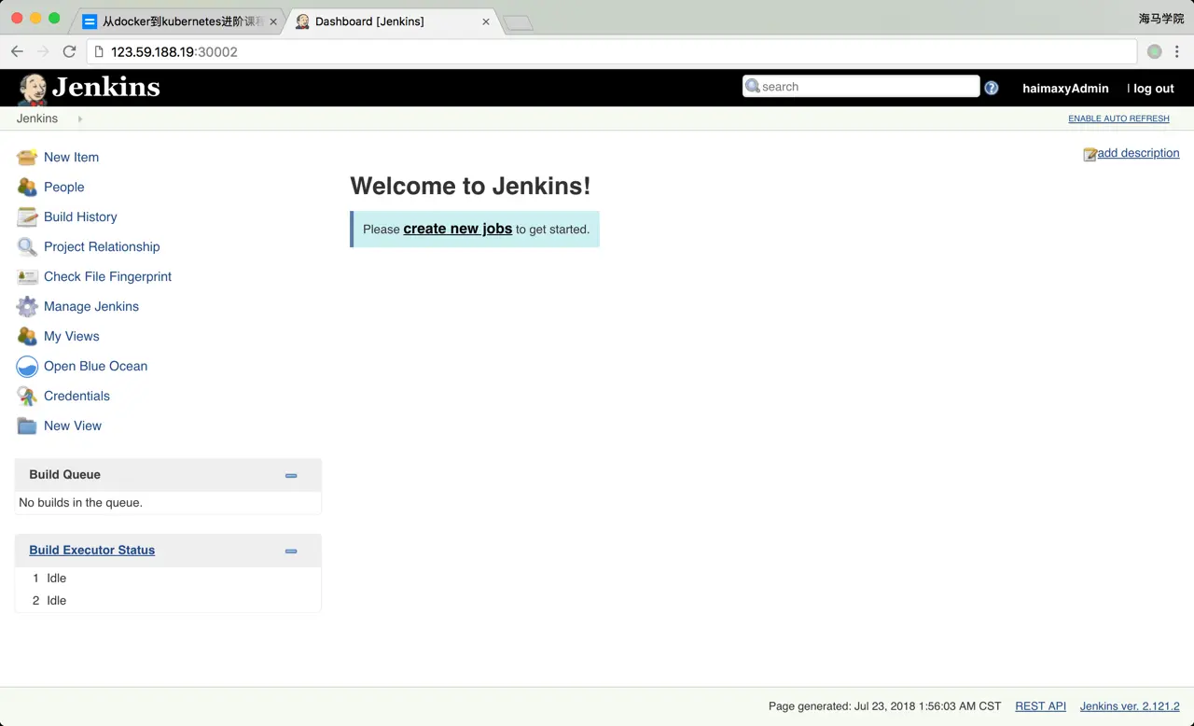Image resolution: width=1194 pixels, height=726 pixels.
Task: Click the Build History icon
Action: pos(26,216)
